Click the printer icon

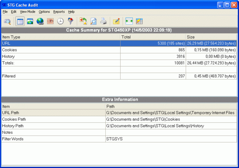(104, 21)
